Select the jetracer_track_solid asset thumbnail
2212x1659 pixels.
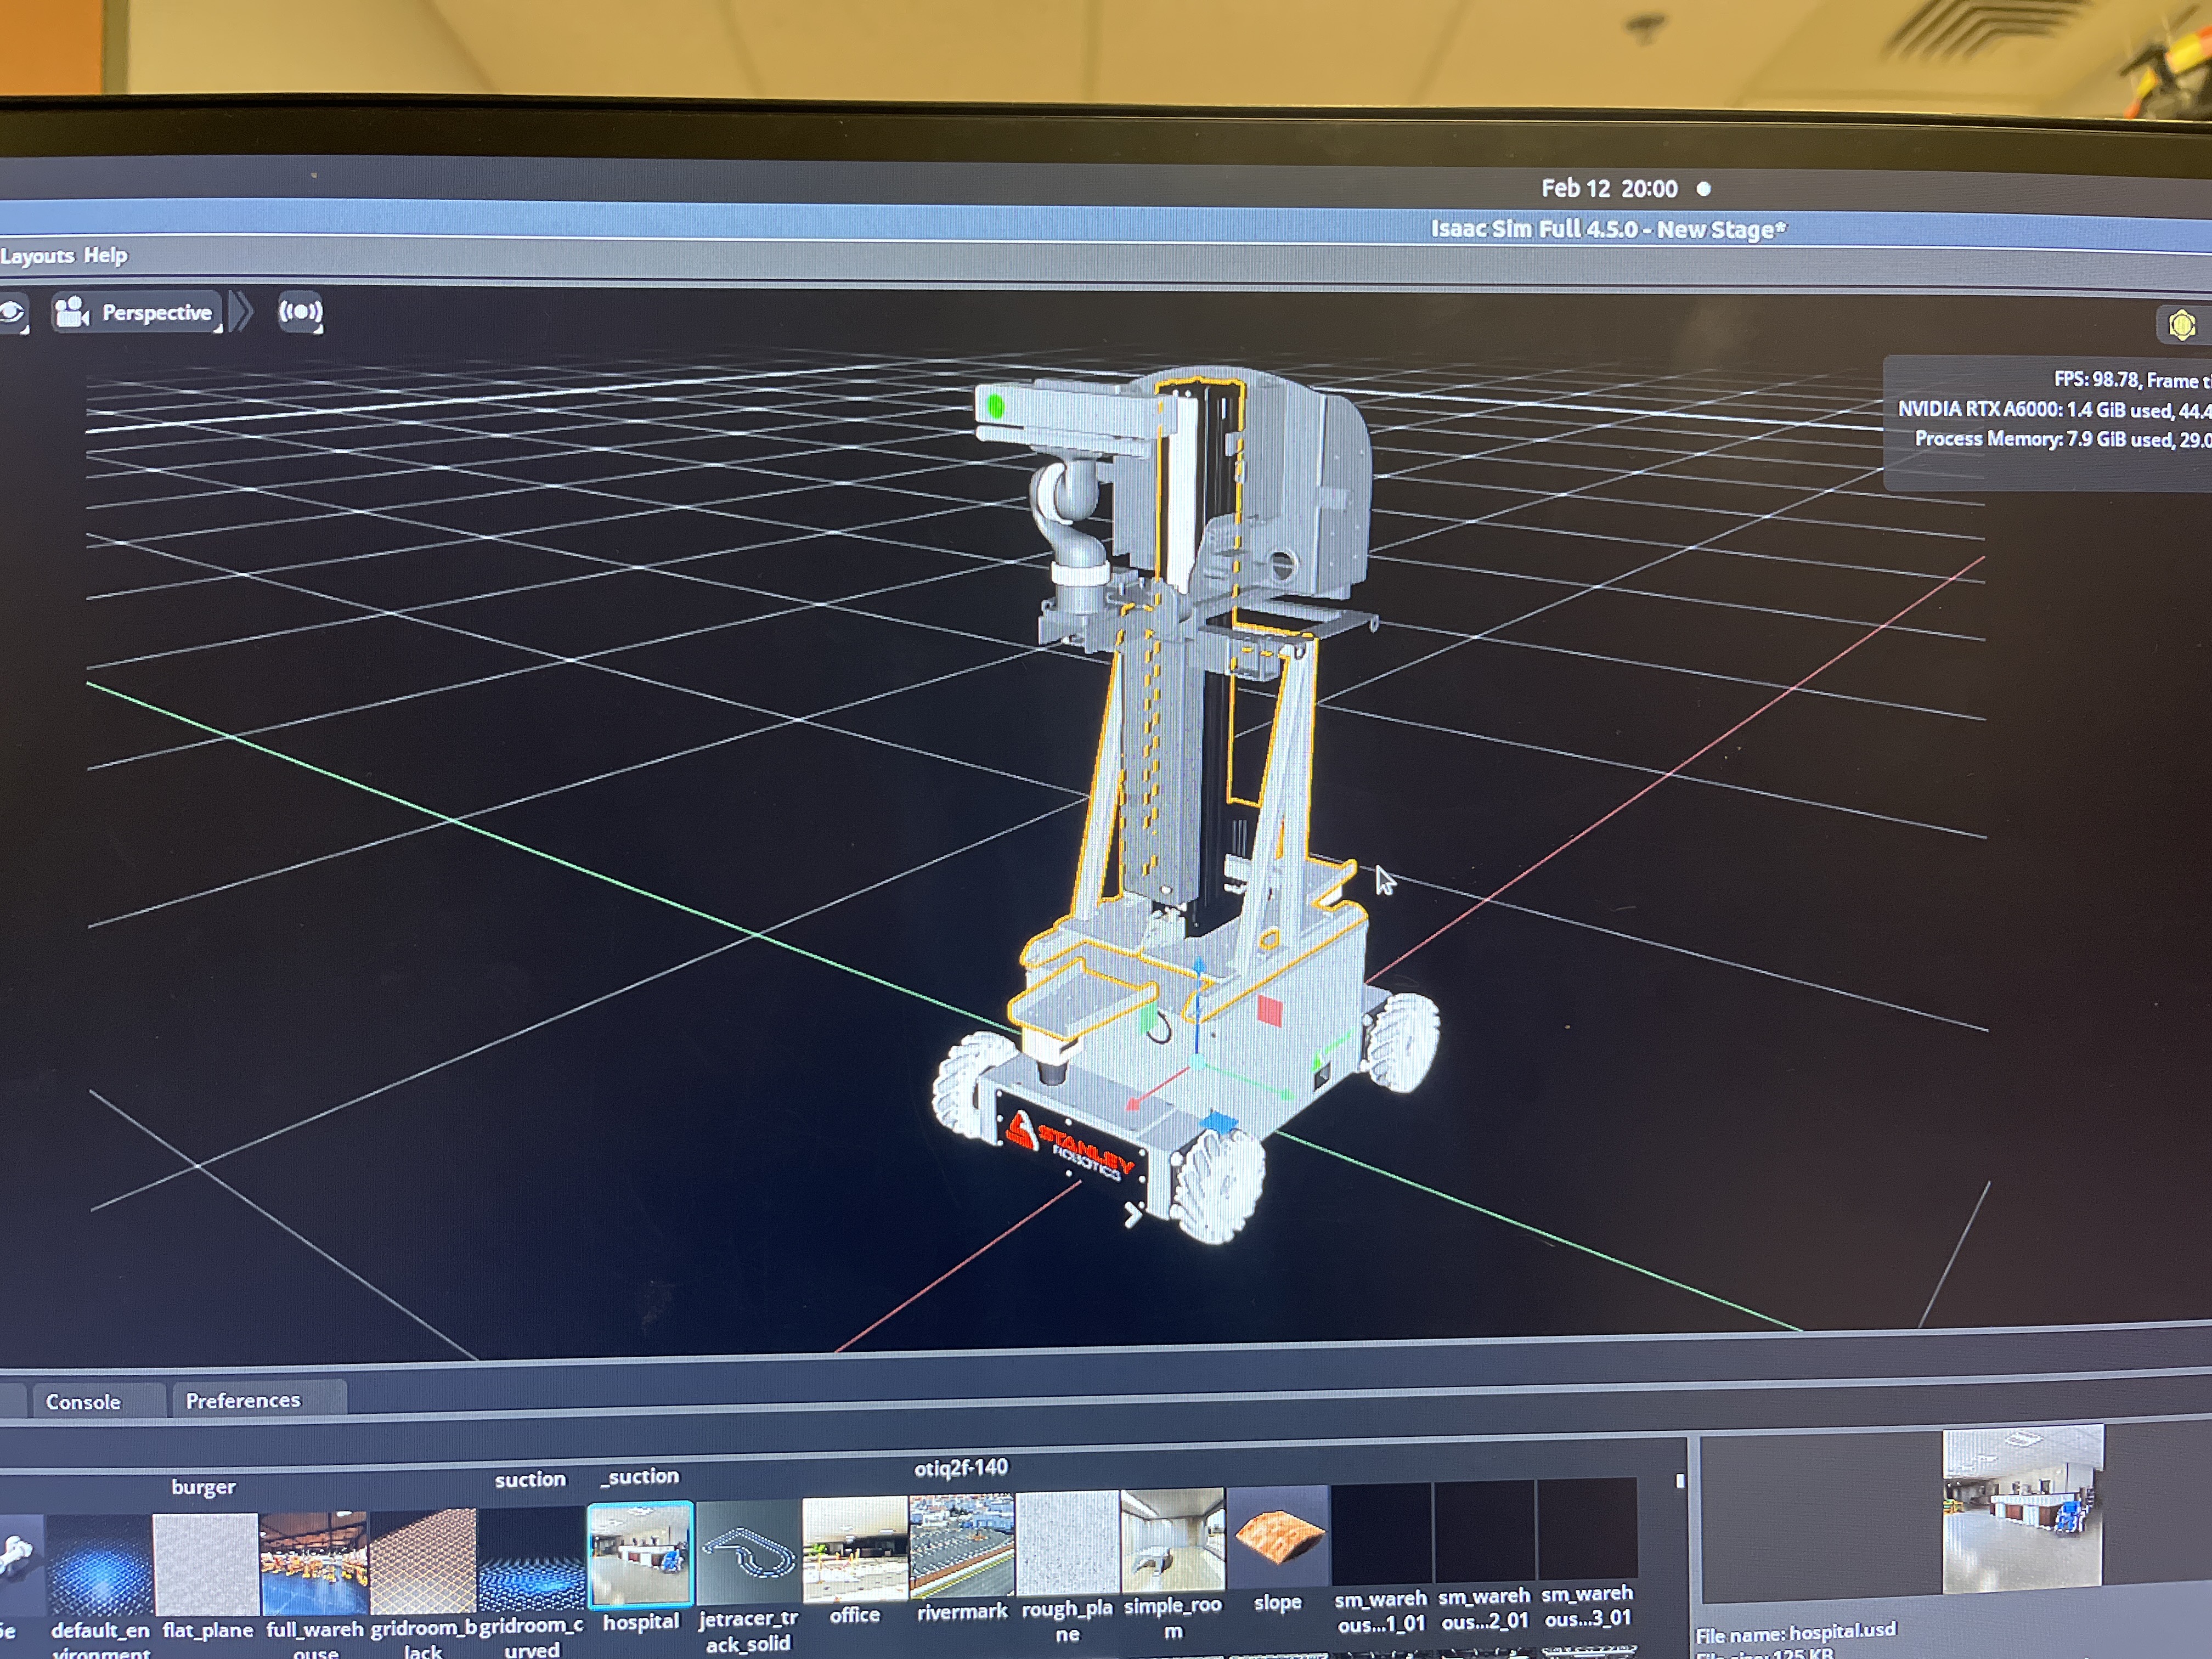(x=747, y=1553)
